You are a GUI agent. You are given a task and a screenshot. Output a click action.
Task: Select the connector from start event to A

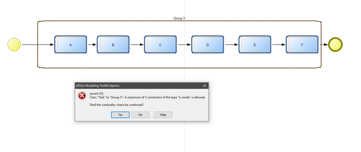pos(38,45)
